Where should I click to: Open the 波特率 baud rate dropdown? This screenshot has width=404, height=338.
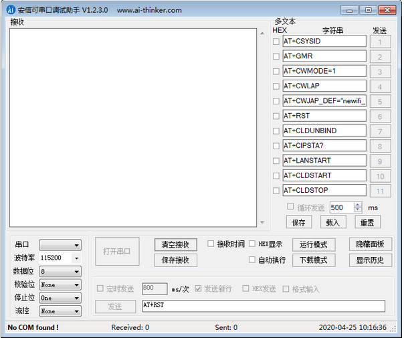pyautogui.click(x=76, y=258)
